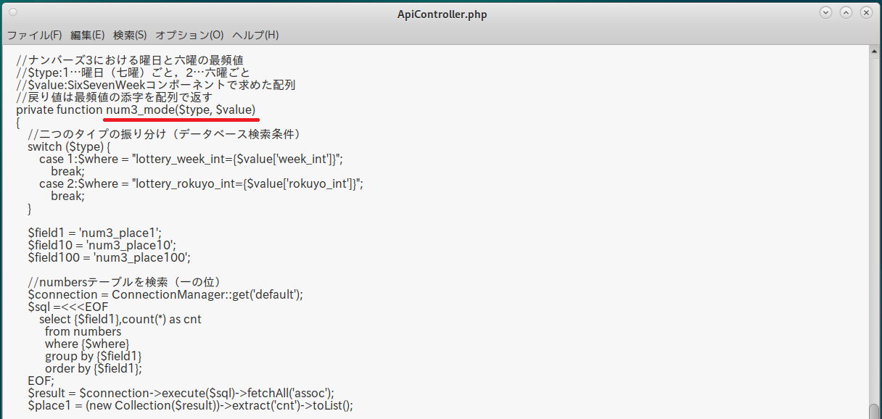Viewport: 882px width, 419px height.
Task: Click the scrollbar up arrow
Action: point(873,51)
